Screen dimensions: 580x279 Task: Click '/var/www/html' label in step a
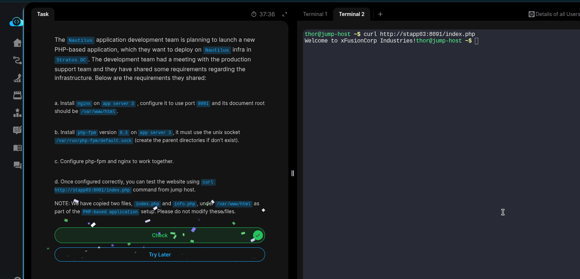(98, 112)
